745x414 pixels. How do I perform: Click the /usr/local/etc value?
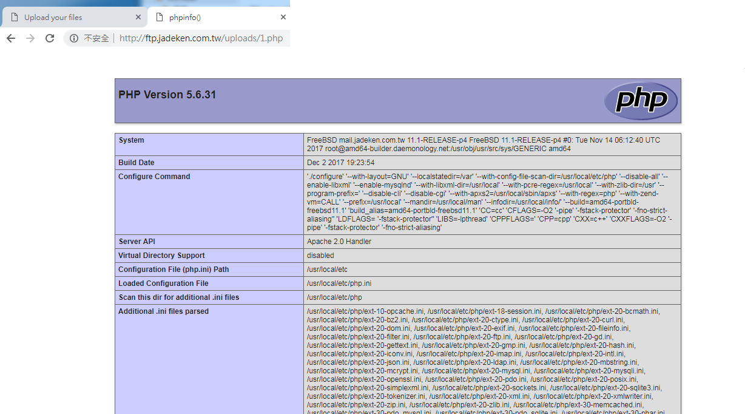pyautogui.click(x=327, y=270)
